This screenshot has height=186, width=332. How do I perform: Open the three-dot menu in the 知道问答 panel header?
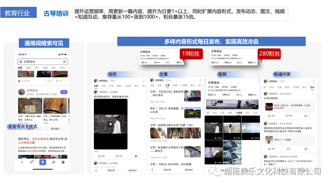point(314,81)
